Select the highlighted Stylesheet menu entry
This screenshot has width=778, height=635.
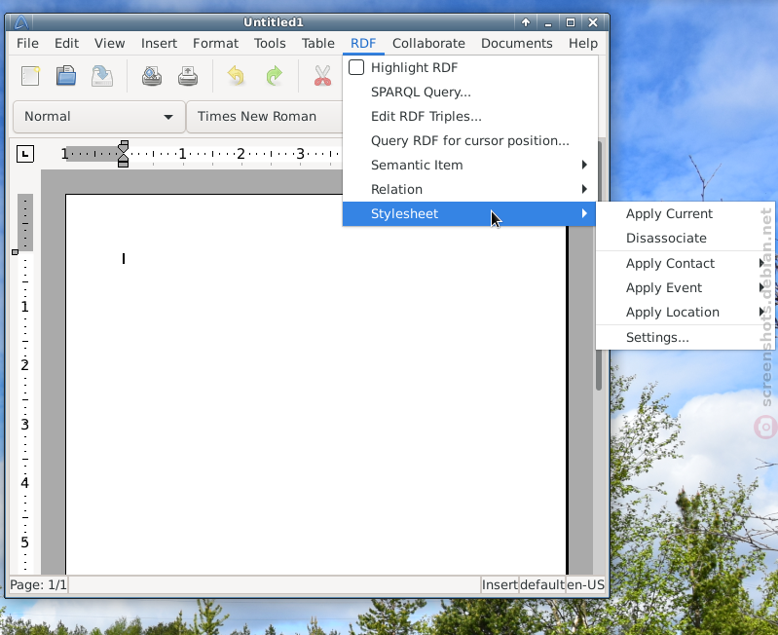469,214
